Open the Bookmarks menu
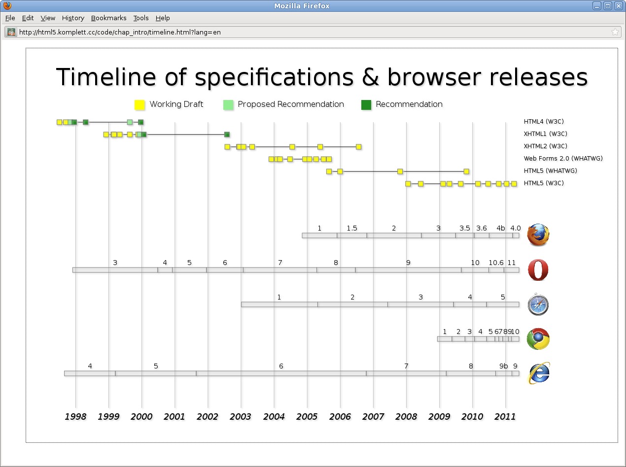This screenshot has height=467, width=626. coord(108,18)
